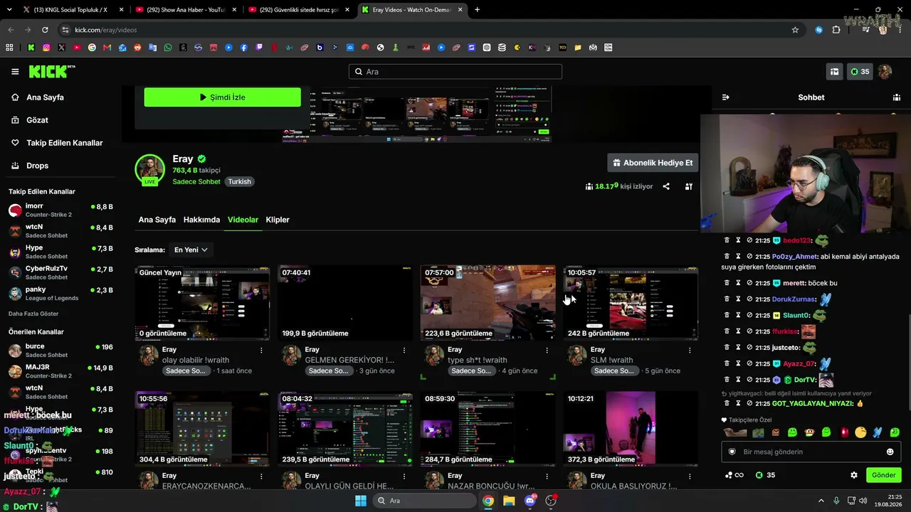Open Discord from the Windows taskbar
The image size is (911, 512).
coord(530,501)
